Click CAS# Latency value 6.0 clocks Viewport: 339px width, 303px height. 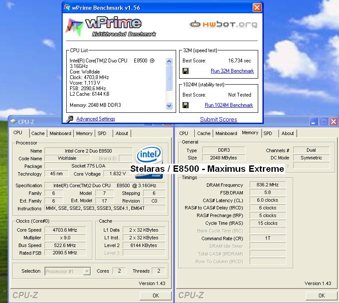click(x=268, y=200)
